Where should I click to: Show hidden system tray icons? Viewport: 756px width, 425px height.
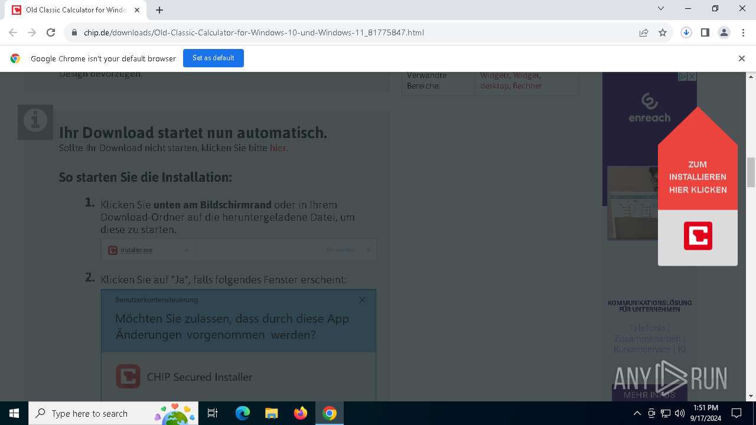coord(637,413)
